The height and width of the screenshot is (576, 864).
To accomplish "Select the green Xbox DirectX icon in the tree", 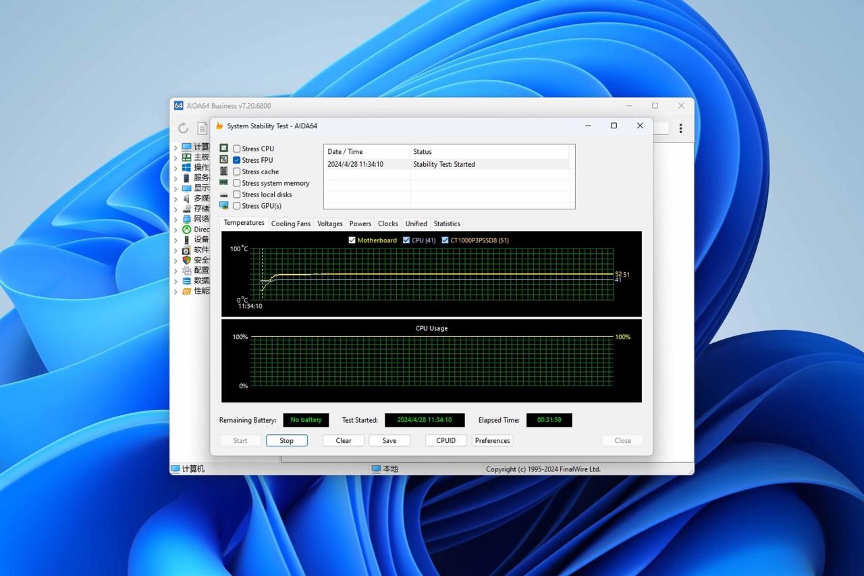I will pyautogui.click(x=187, y=230).
